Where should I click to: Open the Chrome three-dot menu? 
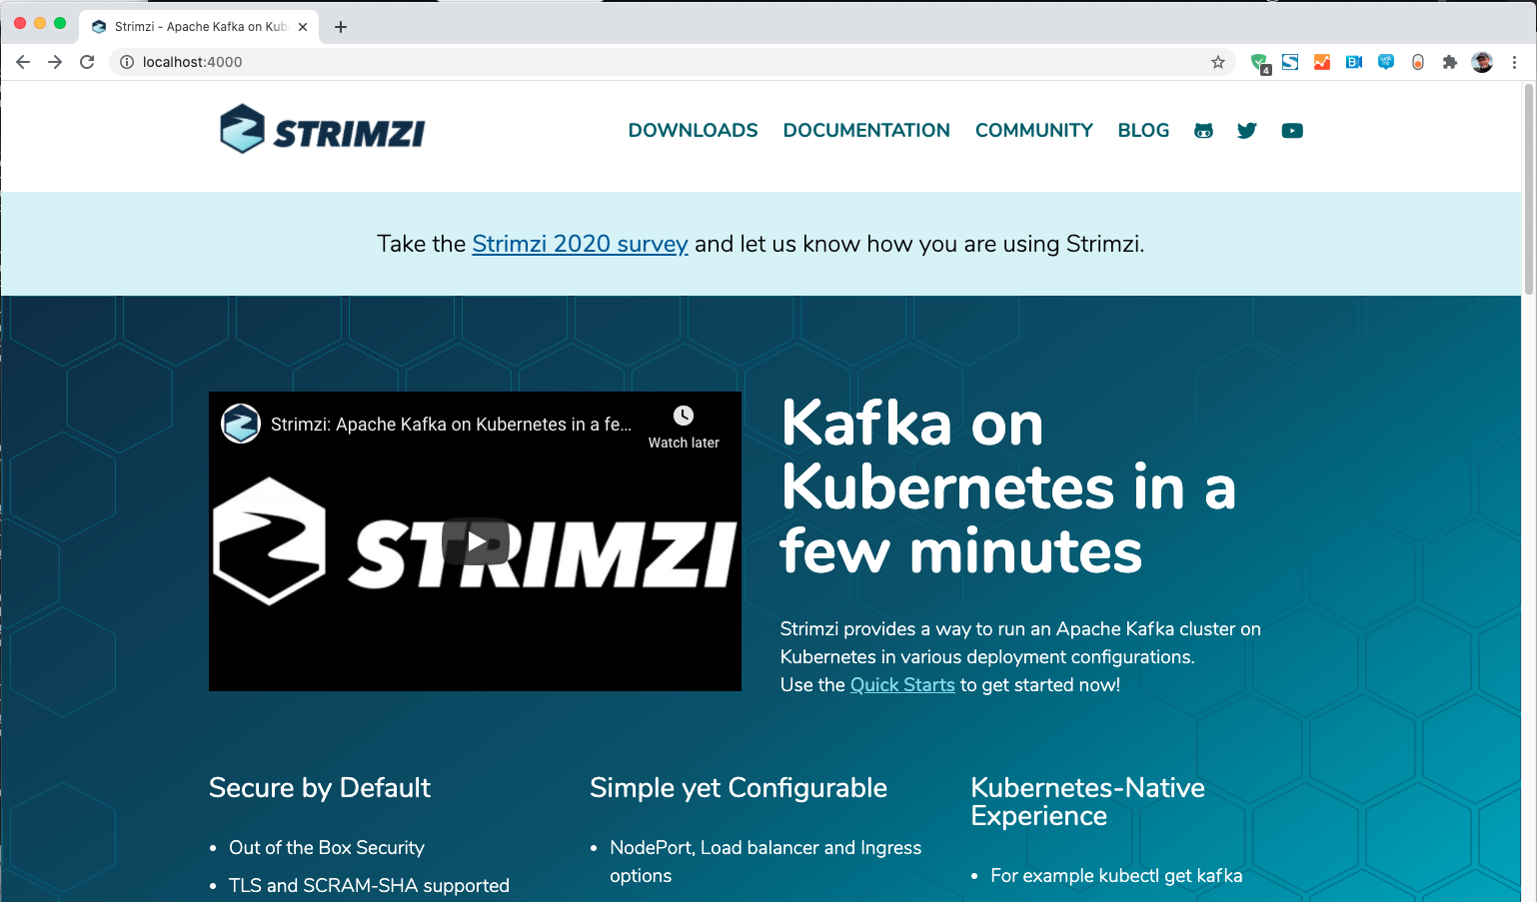click(1515, 62)
